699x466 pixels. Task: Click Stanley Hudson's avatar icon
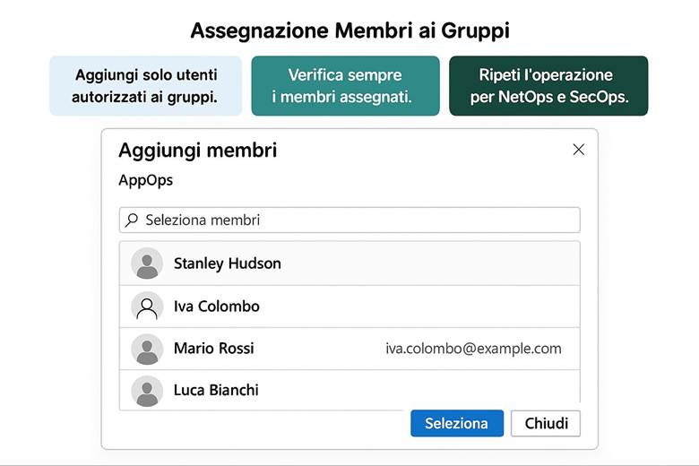click(147, 263)
